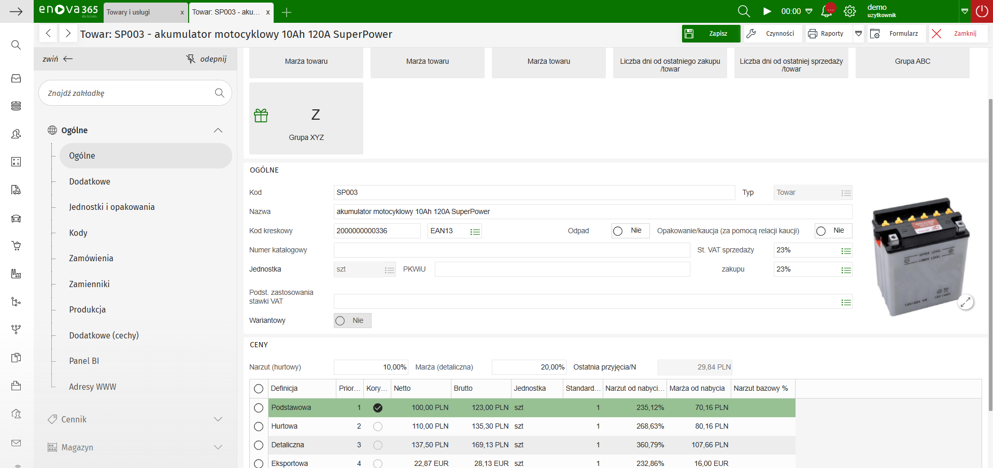Open the EAN13 barcode type list
993x468 pixels.
pyautogui.click(x=475, y=231)
